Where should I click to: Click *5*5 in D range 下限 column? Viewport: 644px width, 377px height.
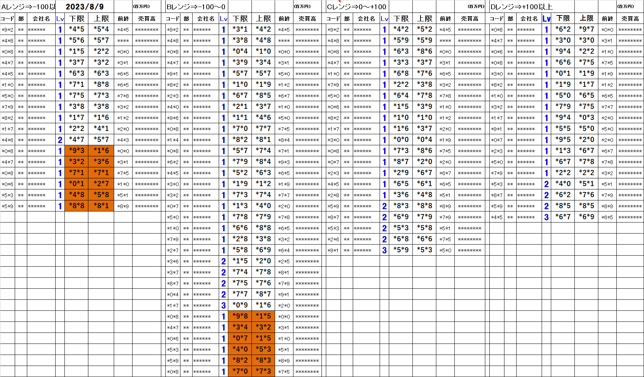coord(563,129)
